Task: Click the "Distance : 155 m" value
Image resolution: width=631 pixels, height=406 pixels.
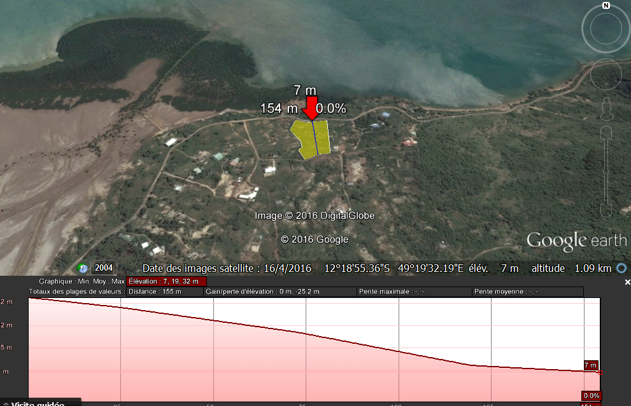Action: (x=165, y=292)
